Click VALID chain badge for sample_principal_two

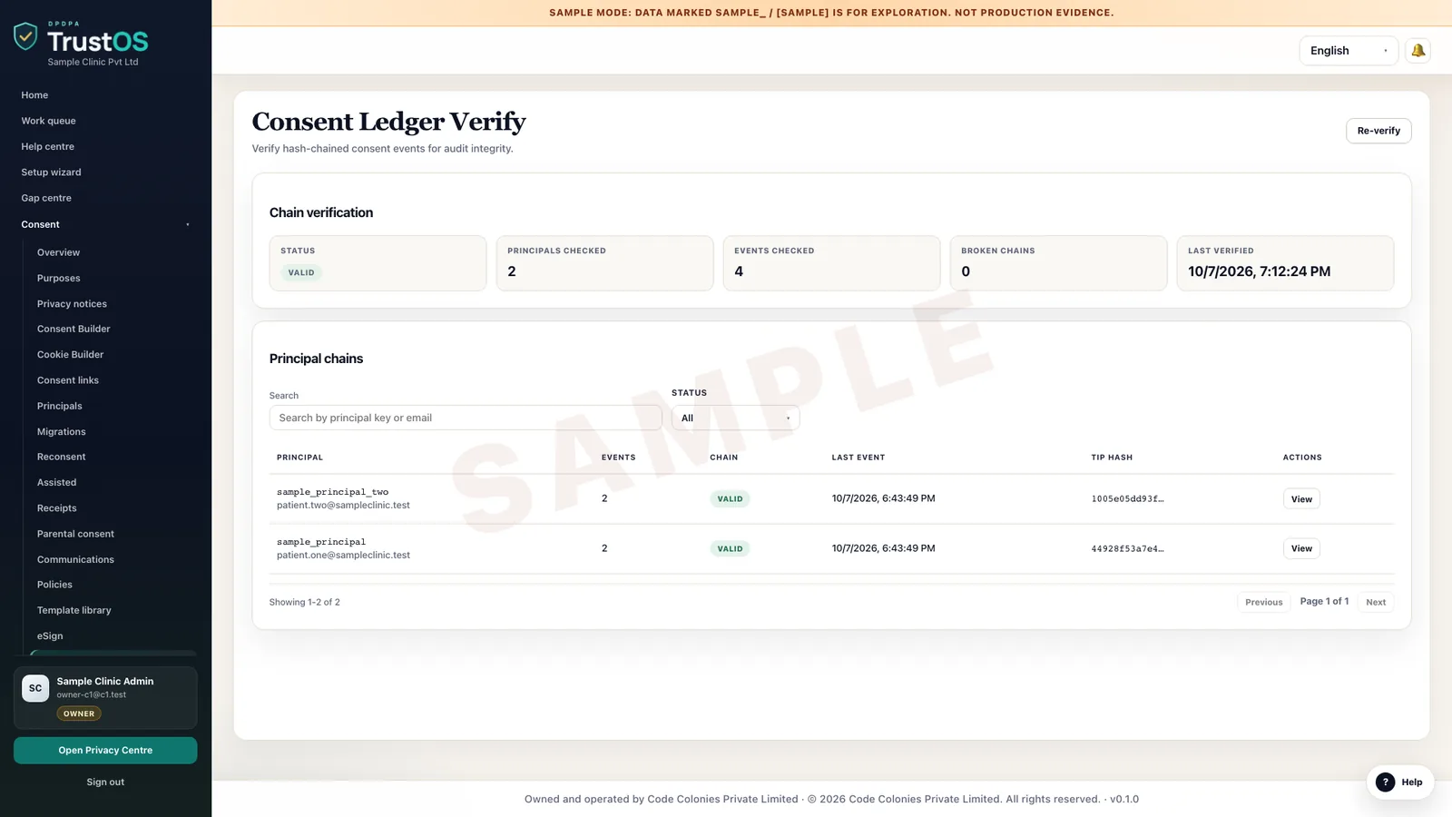[x=730, y=499]
